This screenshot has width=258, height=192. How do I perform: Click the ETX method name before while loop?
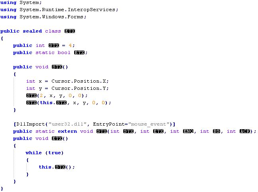pos(57,139)
